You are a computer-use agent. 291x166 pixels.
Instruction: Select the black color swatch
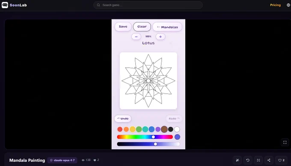coord(171,129)
